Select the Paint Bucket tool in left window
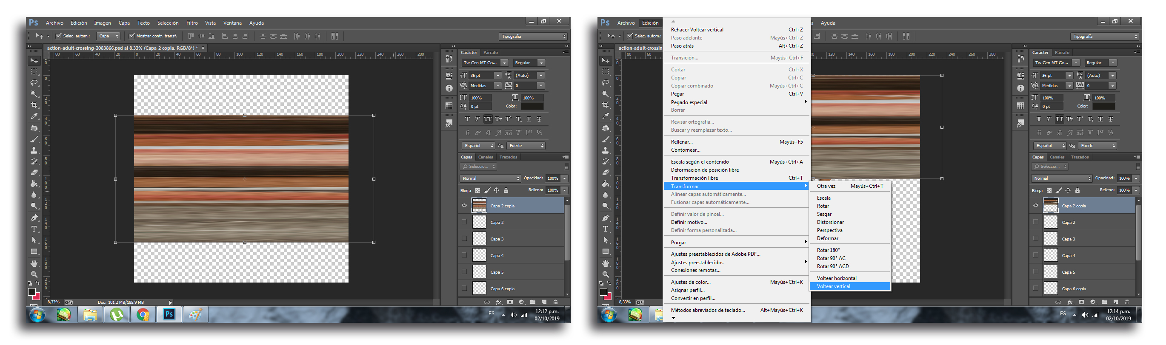 [x=34, y=184]
